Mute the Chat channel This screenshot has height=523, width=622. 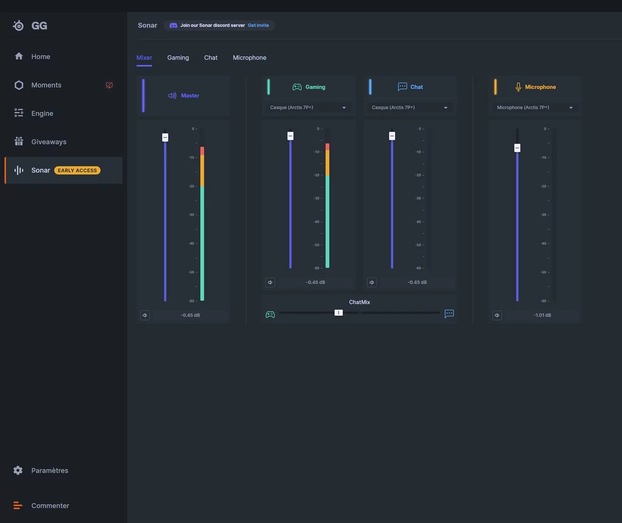pyautogui.click(x=372, y=283)
